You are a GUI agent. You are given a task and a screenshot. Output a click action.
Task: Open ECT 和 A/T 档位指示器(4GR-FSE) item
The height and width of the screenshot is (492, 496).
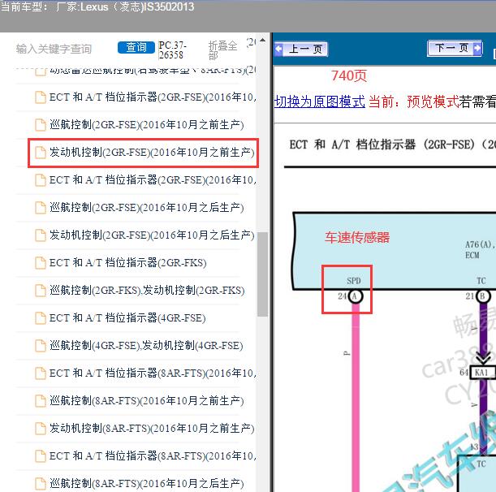tap(127, 318)
